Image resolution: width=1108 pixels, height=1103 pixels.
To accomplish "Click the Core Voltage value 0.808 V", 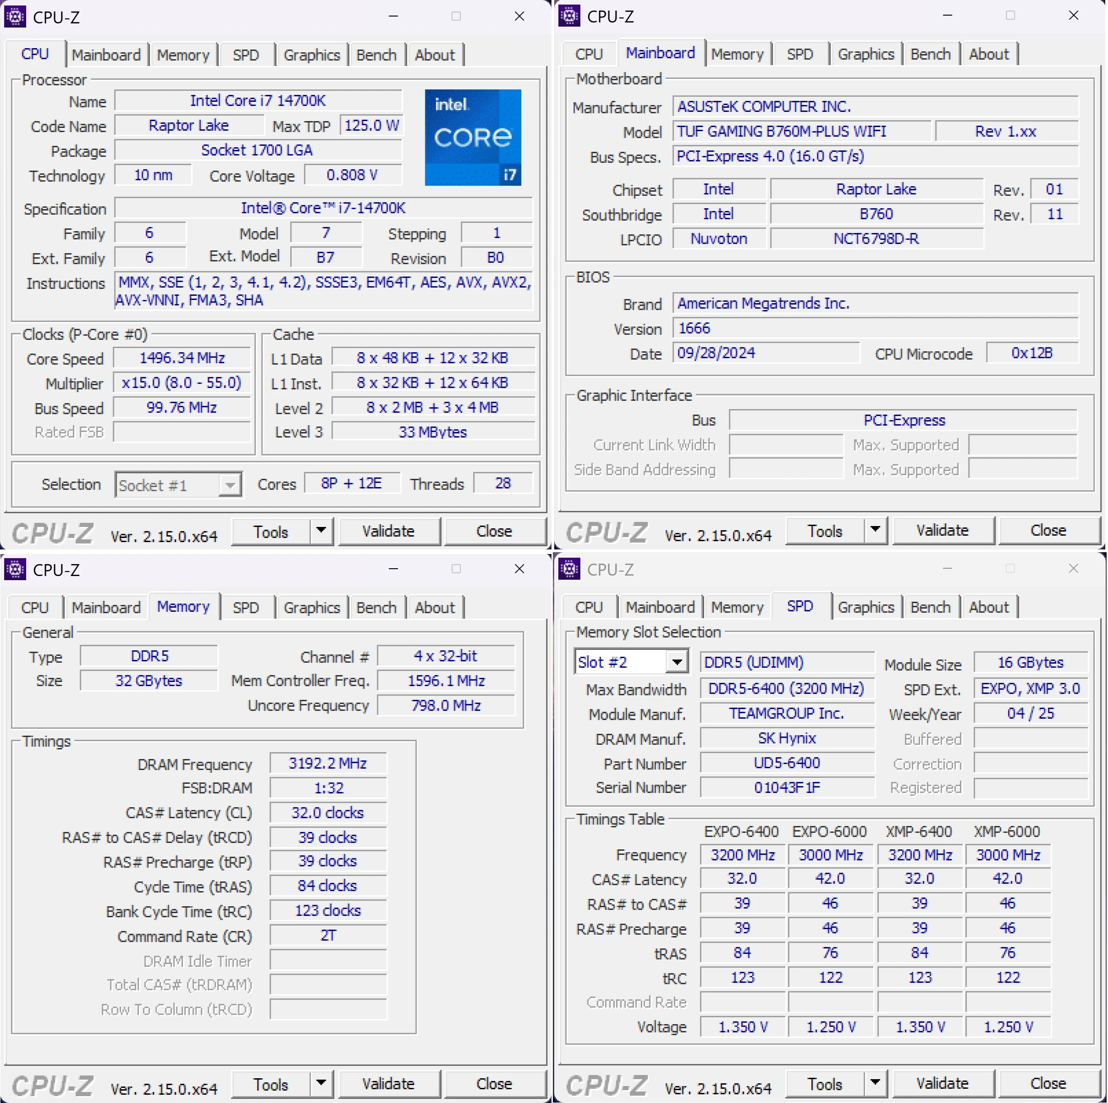I will (x=353, y=175).
